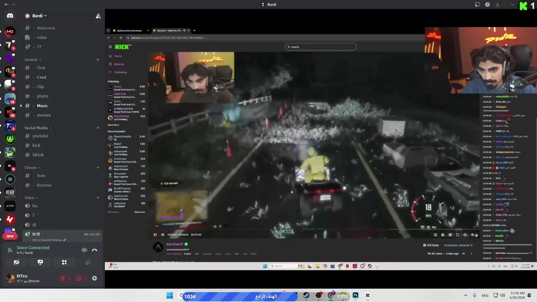Screen dimensions: 537x302
Task: Open taskbar volume control
Action: (x=503, y=296)
